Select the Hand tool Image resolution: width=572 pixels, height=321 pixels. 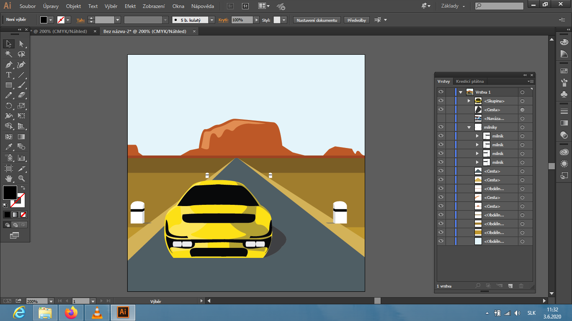[8, 178]
